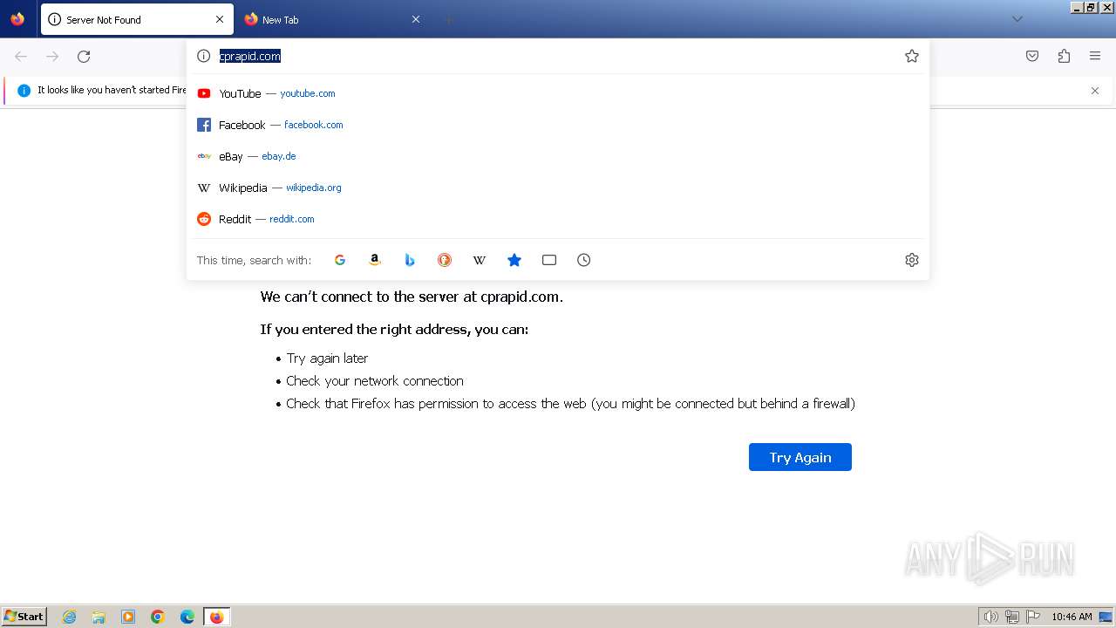Bookmark this page with the star icon
The width and height of the screenshot is (1116, 628).
tap(912, 56)
